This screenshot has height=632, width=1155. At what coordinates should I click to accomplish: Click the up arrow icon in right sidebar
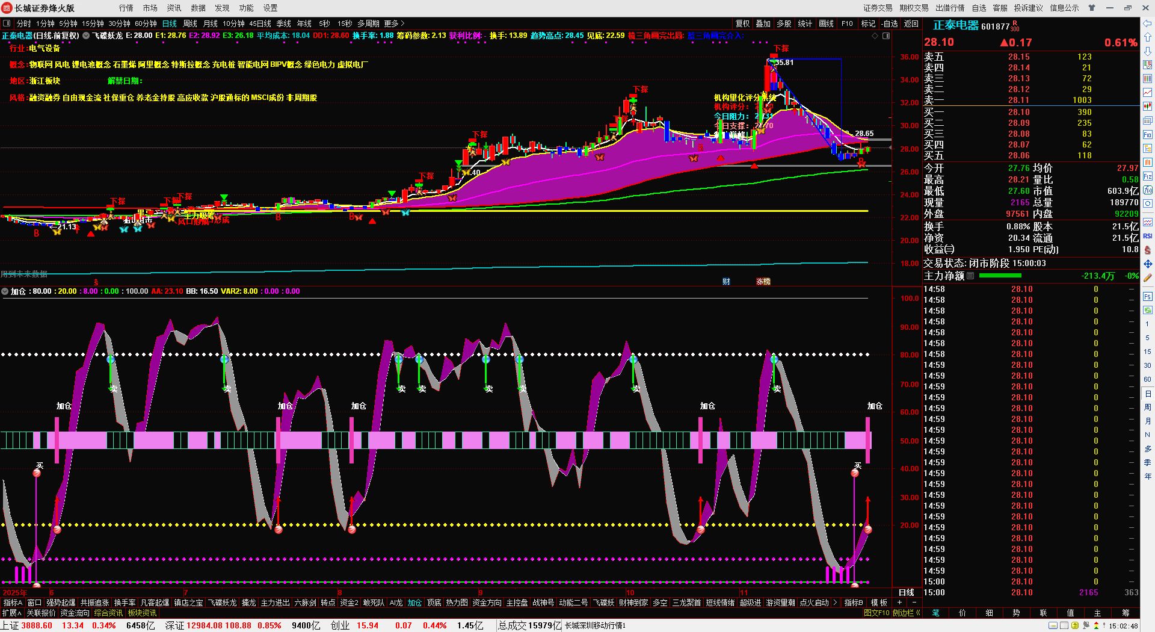click(1148, 37)
